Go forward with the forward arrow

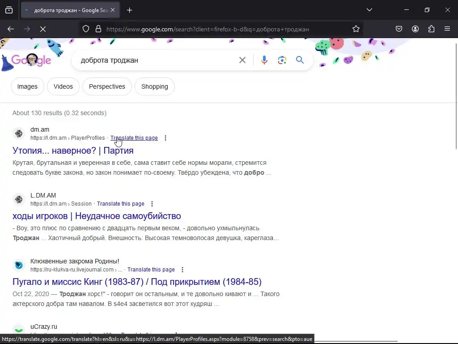[27, 29]
